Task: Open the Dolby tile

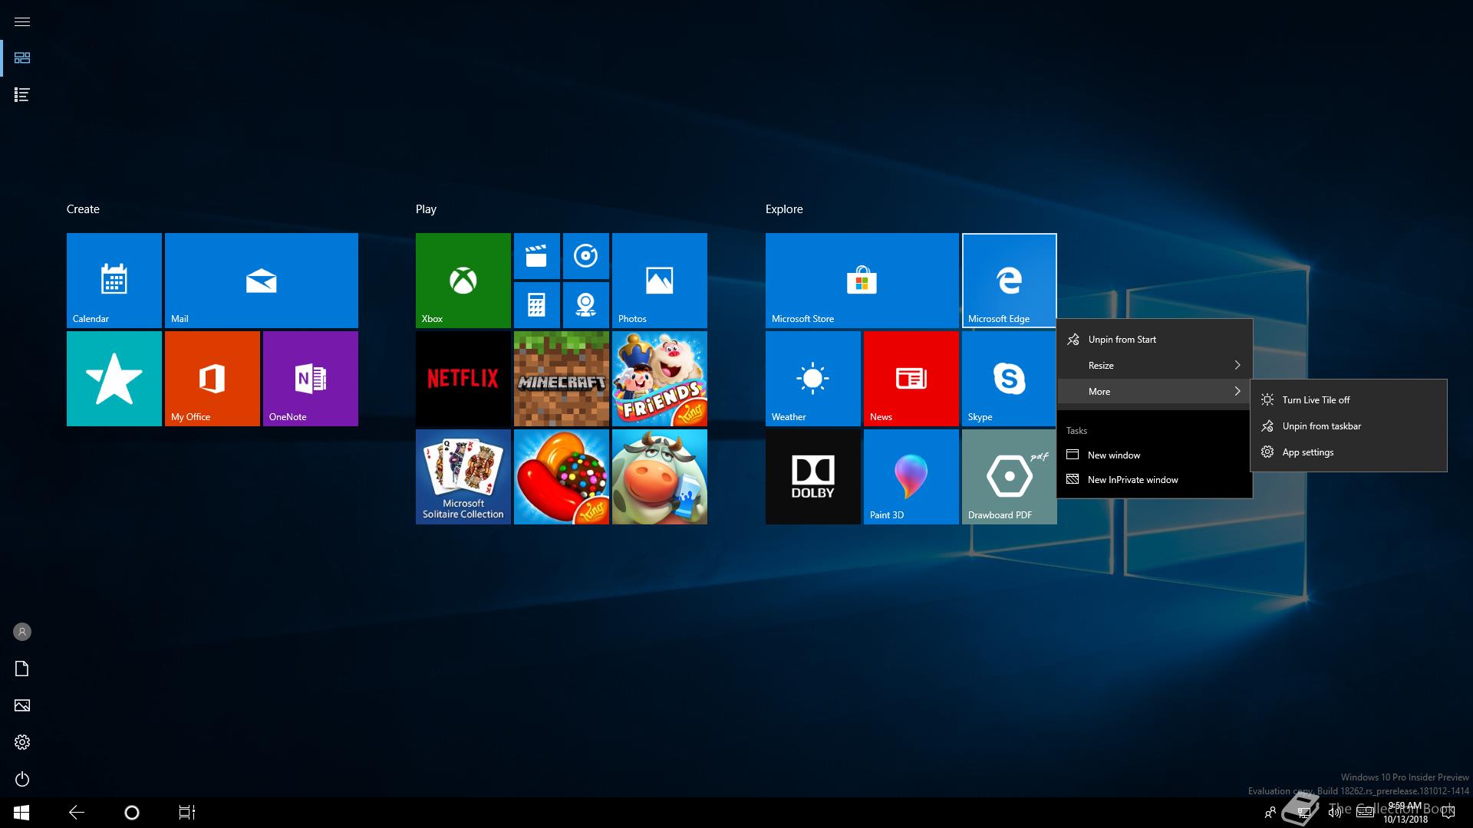Action: pos(813,477)
